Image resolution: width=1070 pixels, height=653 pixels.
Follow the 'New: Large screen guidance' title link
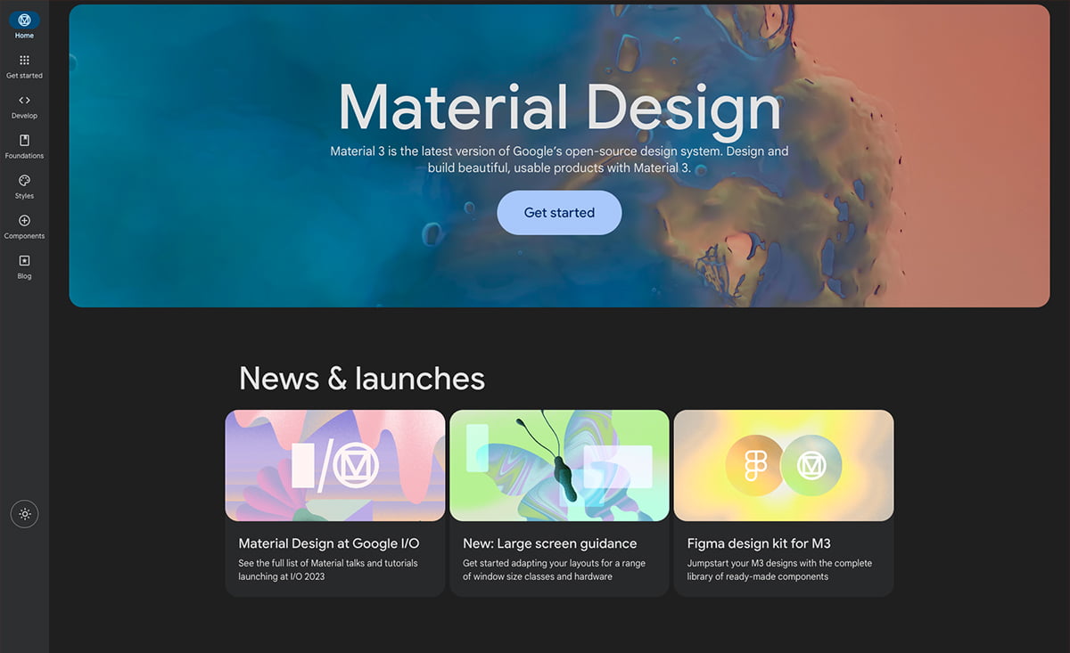(x=549, y=543)
